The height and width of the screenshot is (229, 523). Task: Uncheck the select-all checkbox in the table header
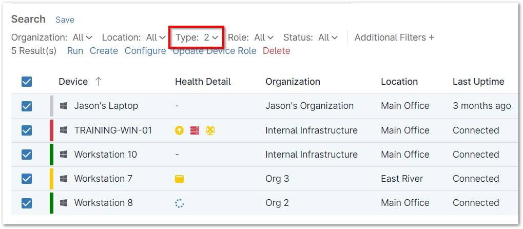pyautogui.click(x=27, y=82)
